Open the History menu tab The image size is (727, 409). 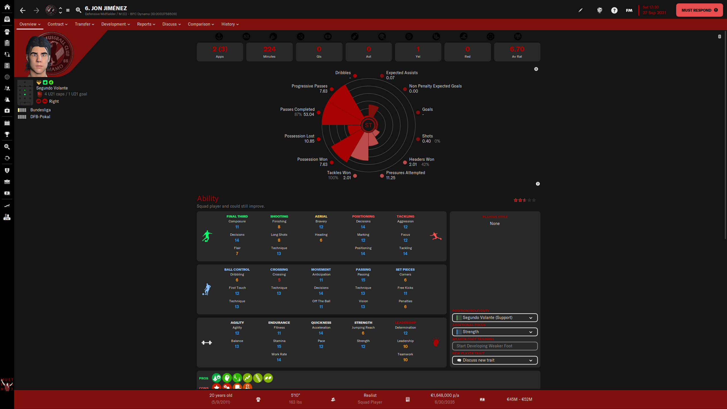[228, 24]
